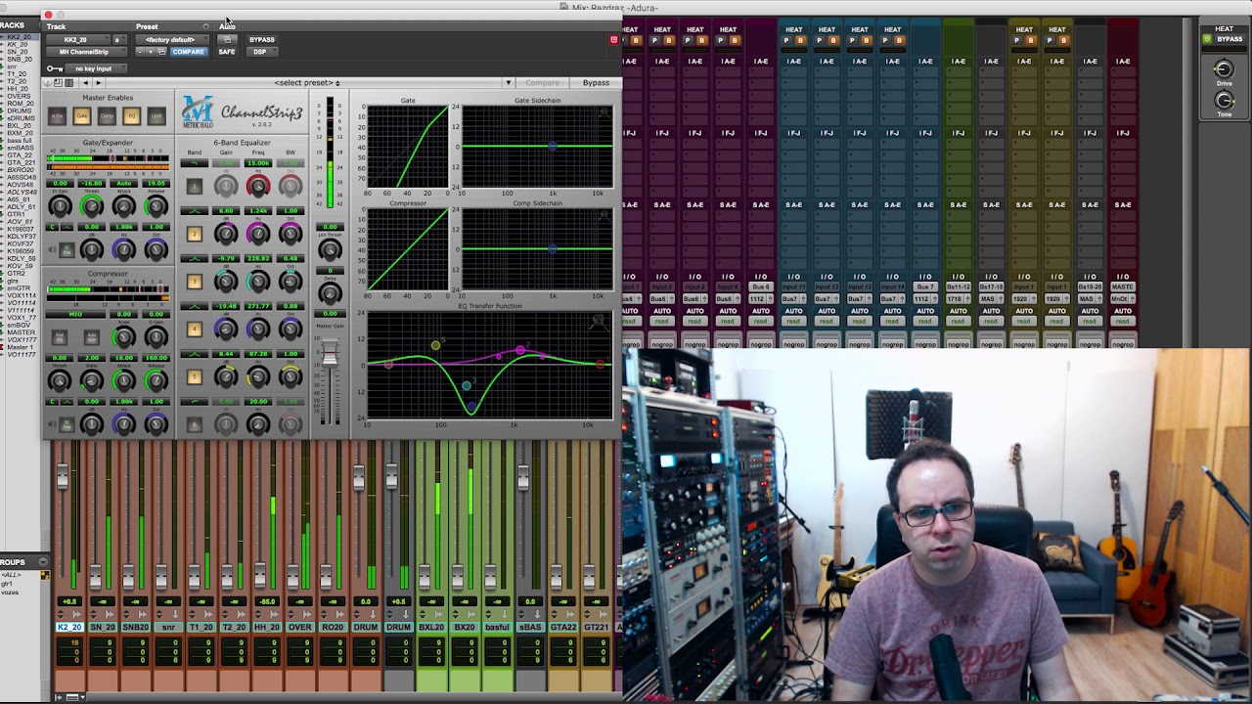The image size is (1252, 704).
Task: Click the plugin info icon
Action: [x=49, y=82]
